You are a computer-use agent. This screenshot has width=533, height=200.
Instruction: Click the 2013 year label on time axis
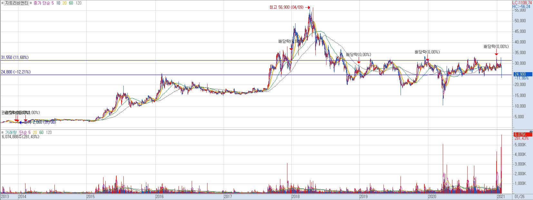tap(5, 196)
